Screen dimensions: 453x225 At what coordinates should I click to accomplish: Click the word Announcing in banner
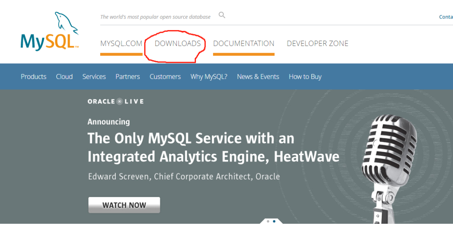point(109,122)
